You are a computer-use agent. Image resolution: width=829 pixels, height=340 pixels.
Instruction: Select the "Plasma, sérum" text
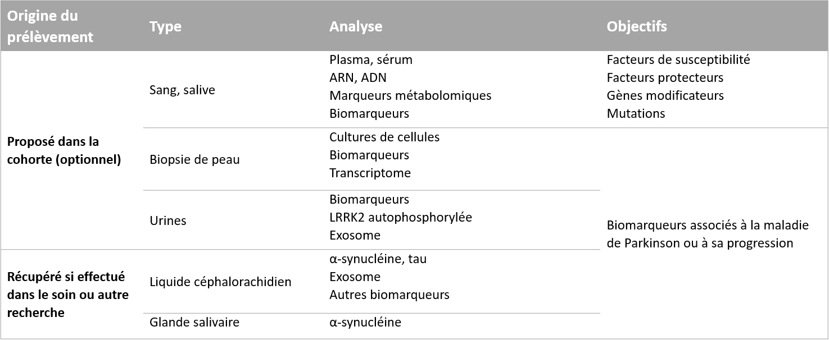371,59
